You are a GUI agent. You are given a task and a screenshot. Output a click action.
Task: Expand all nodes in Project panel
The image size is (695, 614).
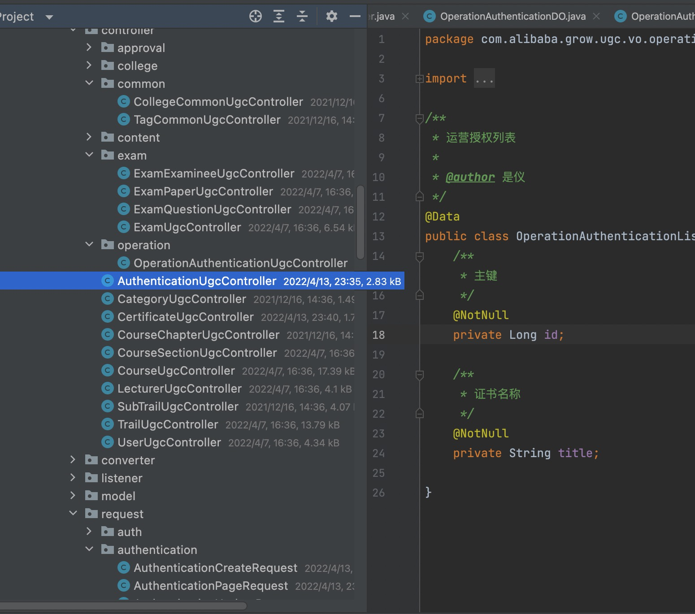pyautogui.click(x=279, y=16)
